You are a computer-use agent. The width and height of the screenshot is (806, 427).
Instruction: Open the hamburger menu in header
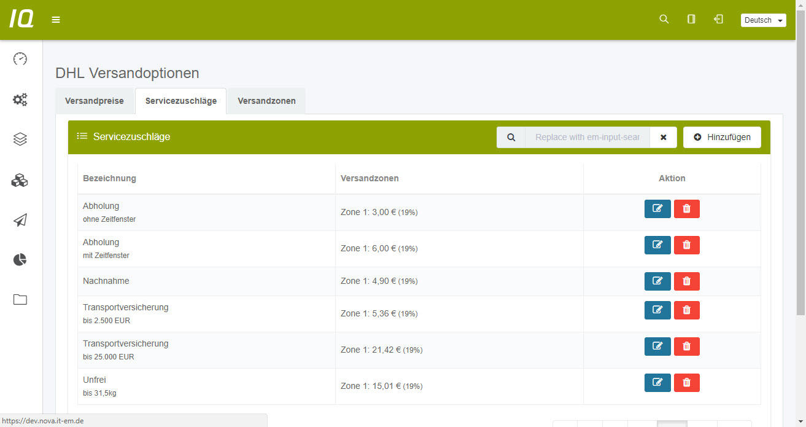click(x=56, y=20)
